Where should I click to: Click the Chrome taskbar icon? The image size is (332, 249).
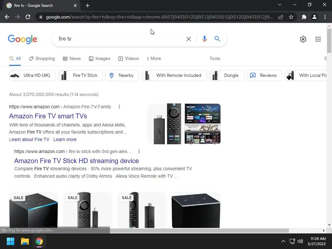pyautogui.click(x=39, y=241)
